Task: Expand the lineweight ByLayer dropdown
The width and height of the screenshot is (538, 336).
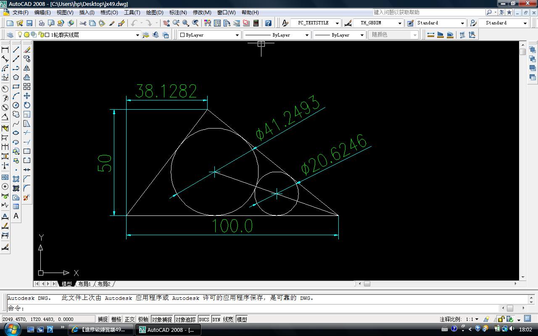Action: tap(362, 35)
